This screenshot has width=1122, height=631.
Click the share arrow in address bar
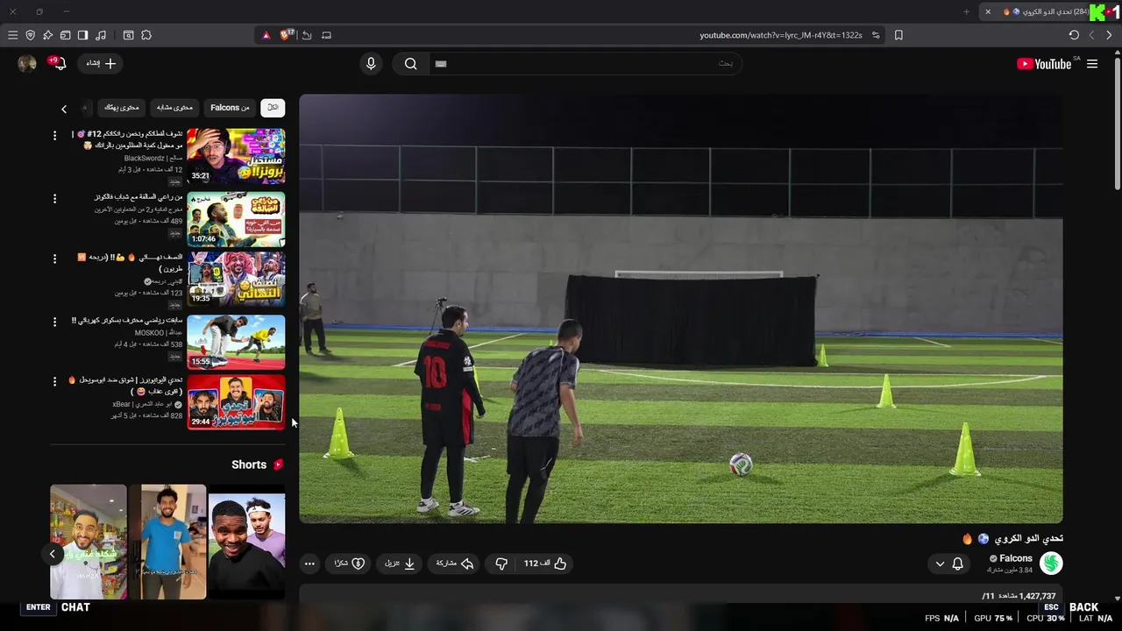307,35
